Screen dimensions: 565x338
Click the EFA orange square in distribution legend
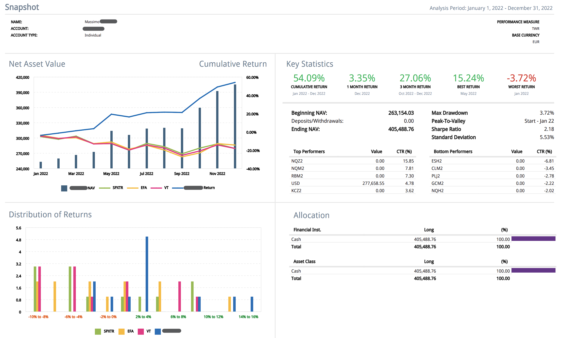tap(122, 331)
